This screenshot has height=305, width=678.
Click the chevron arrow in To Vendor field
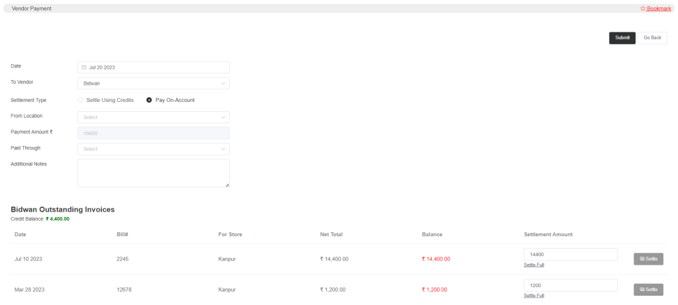(223, 83)
